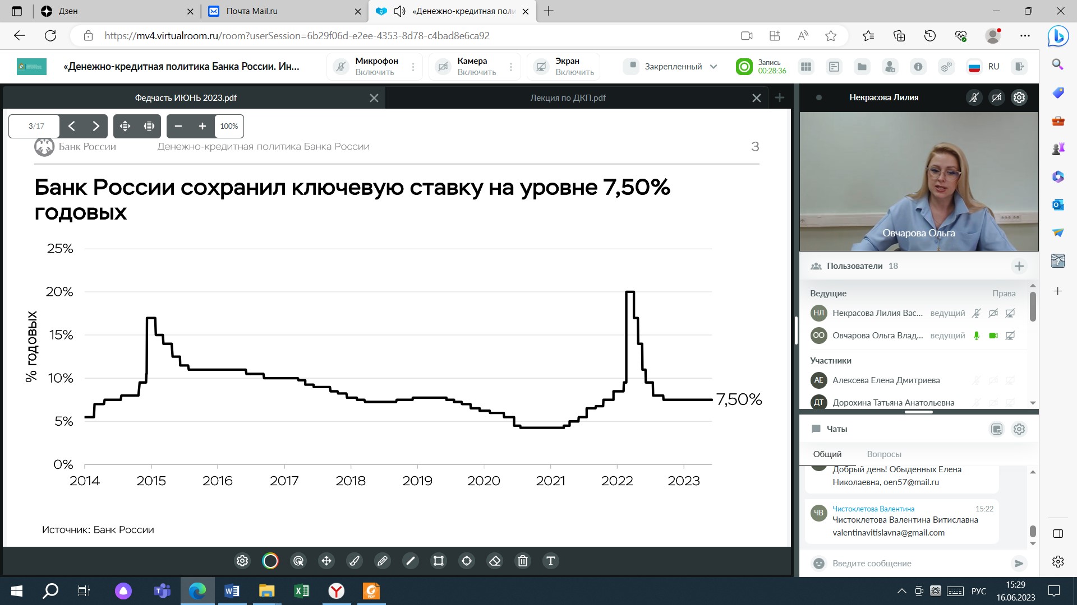Screen dimensions: 1077x605
Task: Open chat settings gear
Action: (x=1019, y=429)
